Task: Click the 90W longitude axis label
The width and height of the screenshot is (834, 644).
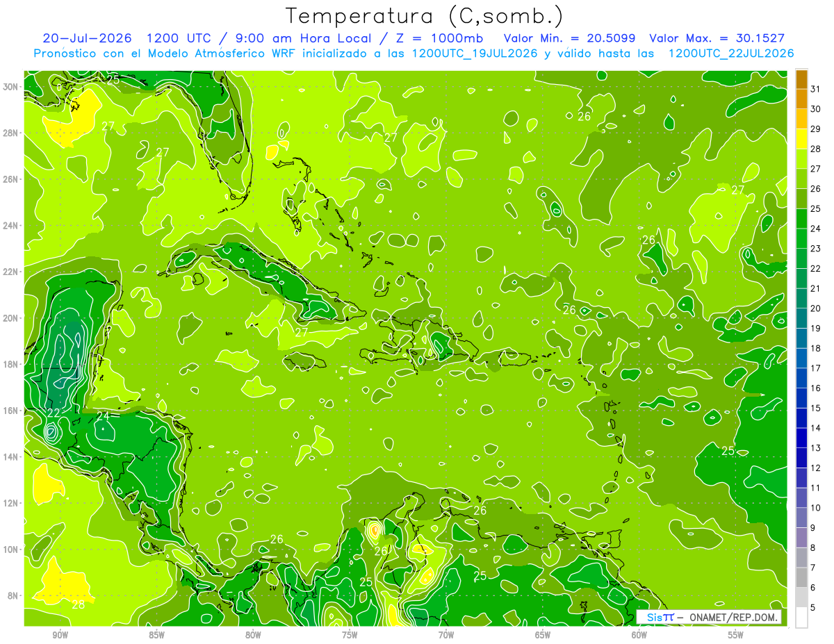Action: pyautogui.click(x=60, y=635)
